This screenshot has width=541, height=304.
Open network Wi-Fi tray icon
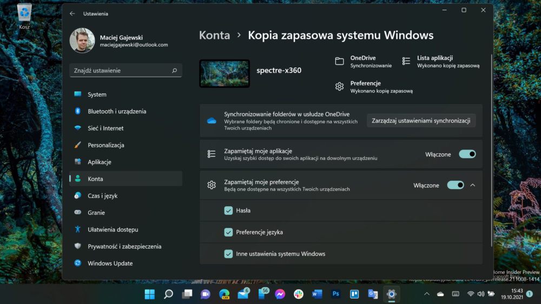coord(471,294)
